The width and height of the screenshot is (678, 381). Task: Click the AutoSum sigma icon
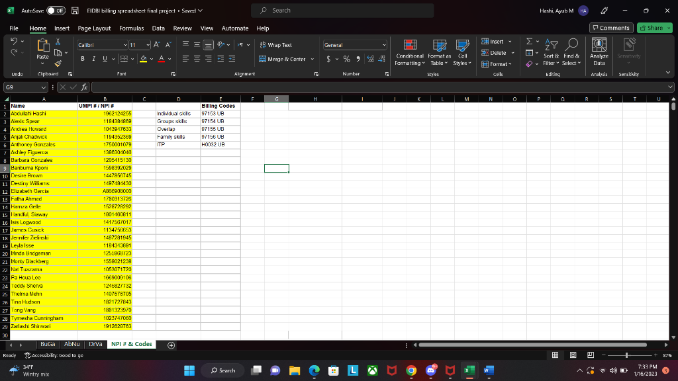[529, 42]
